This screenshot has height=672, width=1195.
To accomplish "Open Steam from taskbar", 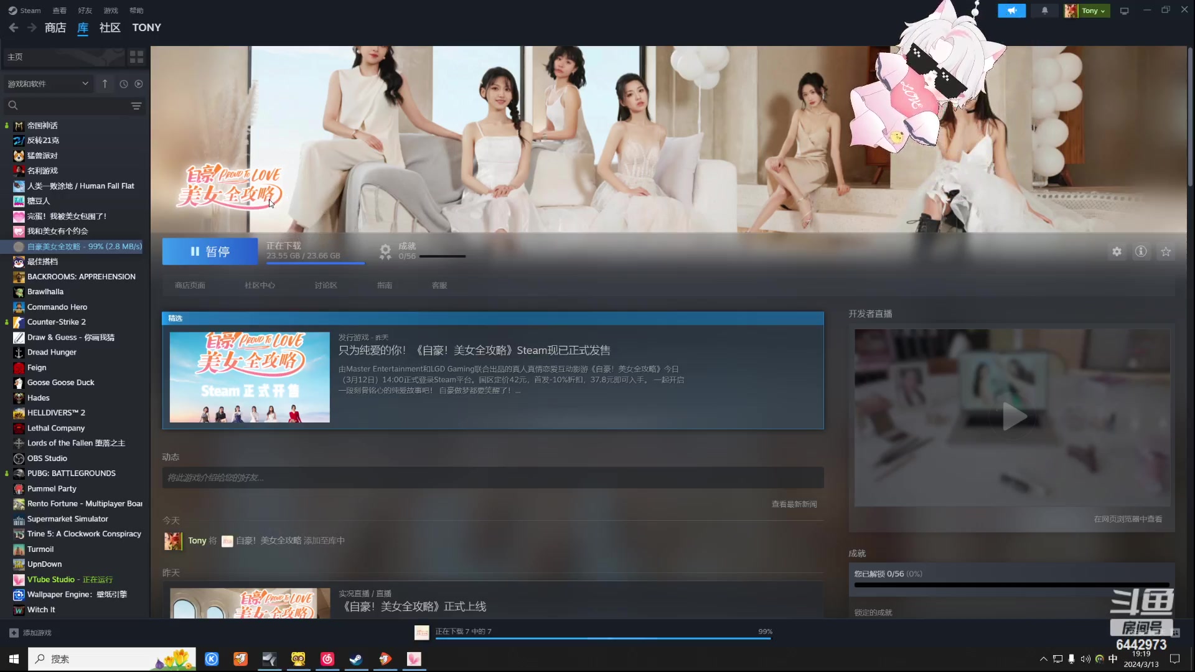I will 356,659.
